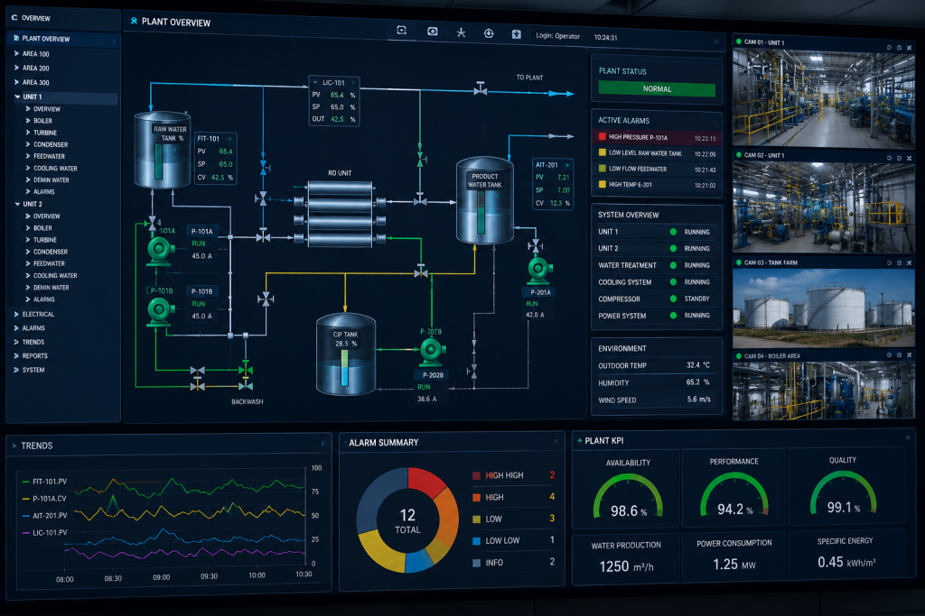
Task: Toggle the P-101A.CV trend legend entry
Action: point(44,498)
